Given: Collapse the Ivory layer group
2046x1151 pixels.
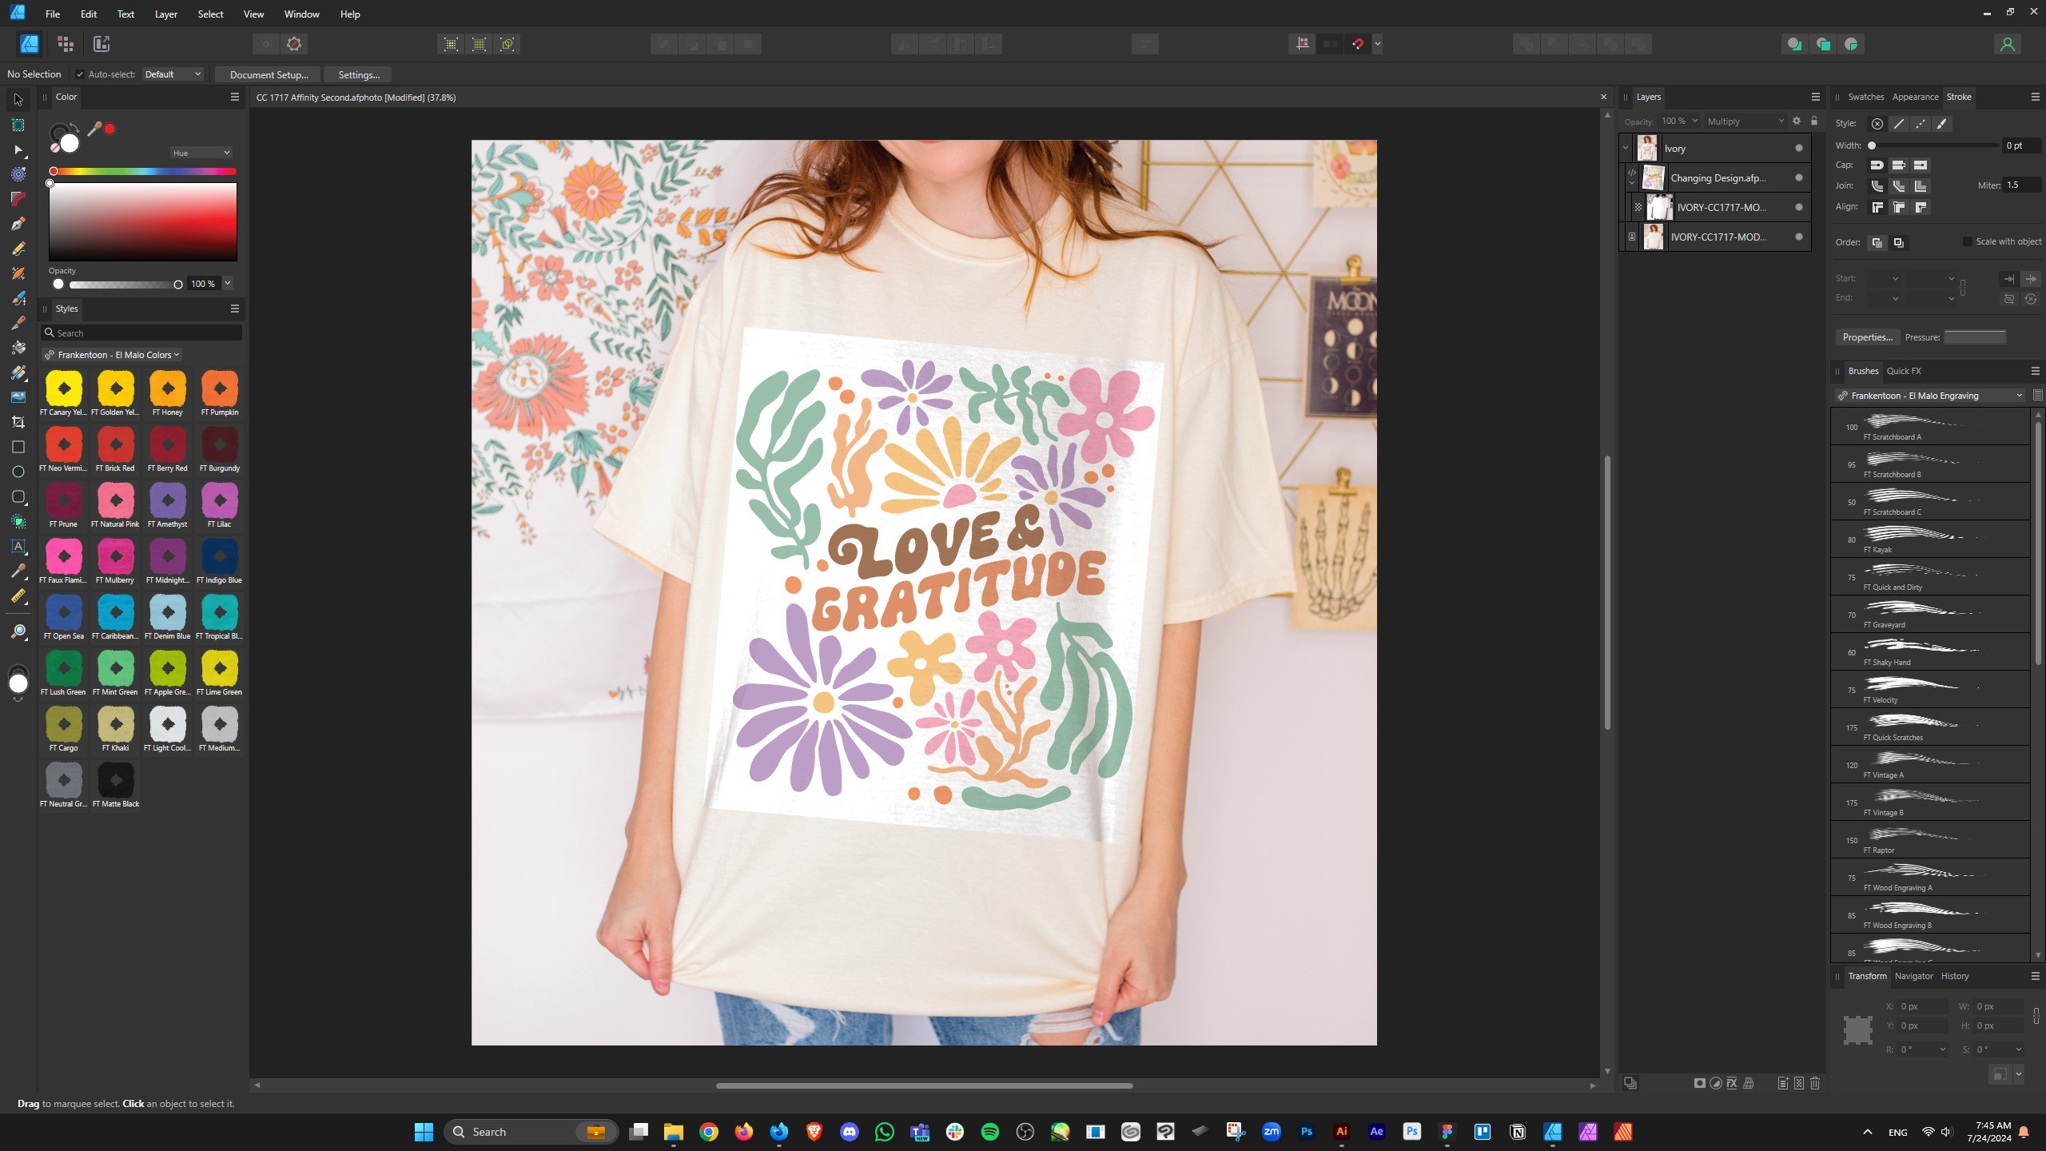Looking at the screenshot, I should point(1625,148).
